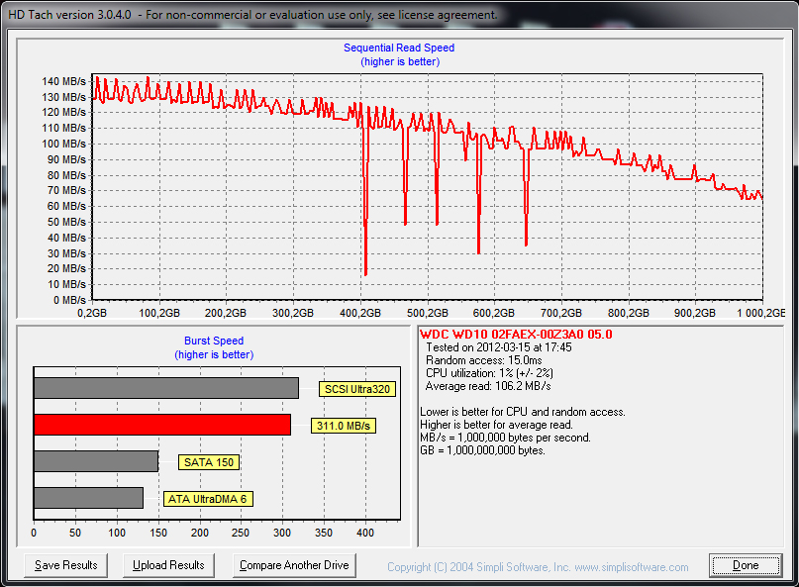Select the WDC WD10 drive name text
Viewport: 799px width, 587px height.
click(515, 335)
